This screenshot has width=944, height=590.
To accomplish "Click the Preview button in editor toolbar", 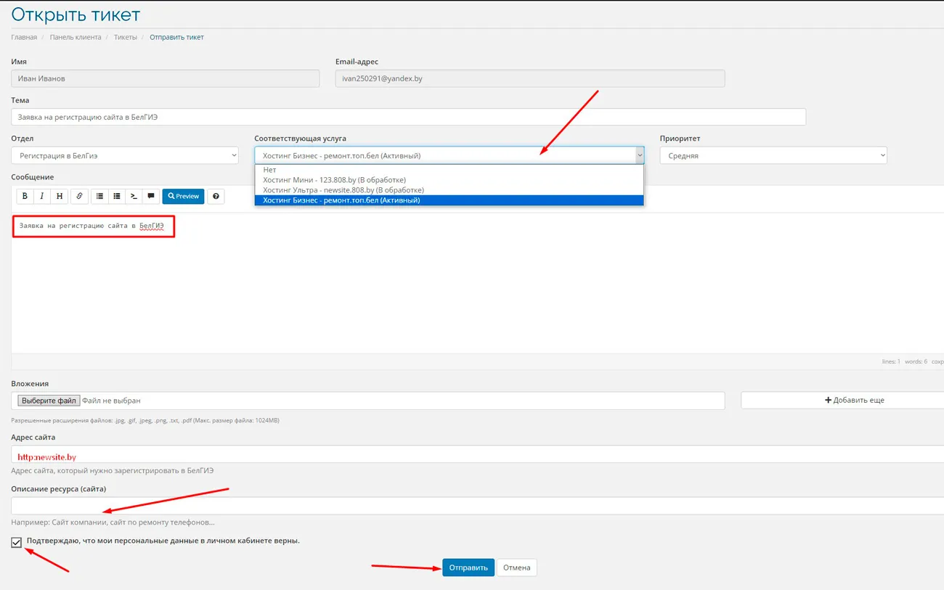I will click(183, 196).
